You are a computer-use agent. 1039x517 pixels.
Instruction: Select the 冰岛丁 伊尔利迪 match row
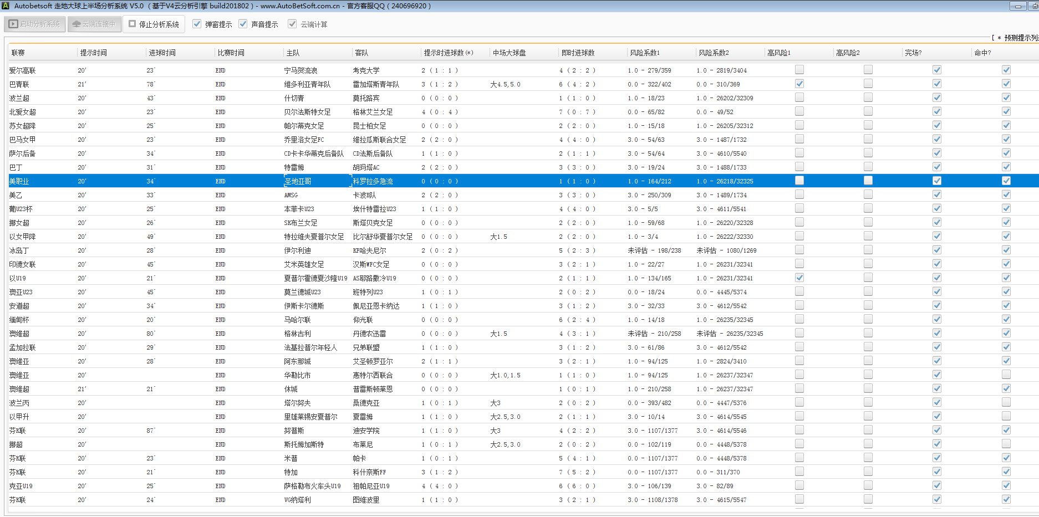pyautogui.click(x=298, y=250)
